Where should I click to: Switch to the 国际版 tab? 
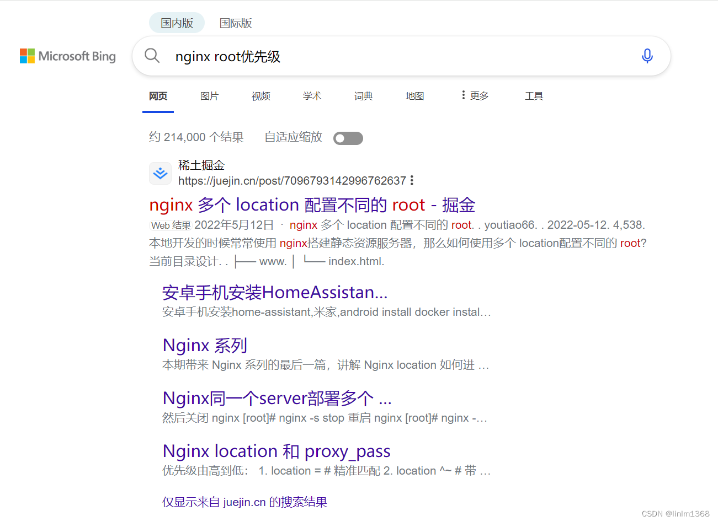pos(236,23)
